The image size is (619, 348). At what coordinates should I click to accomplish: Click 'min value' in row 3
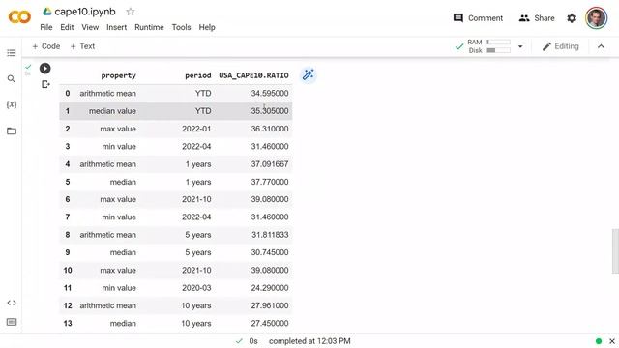(119, 146)
